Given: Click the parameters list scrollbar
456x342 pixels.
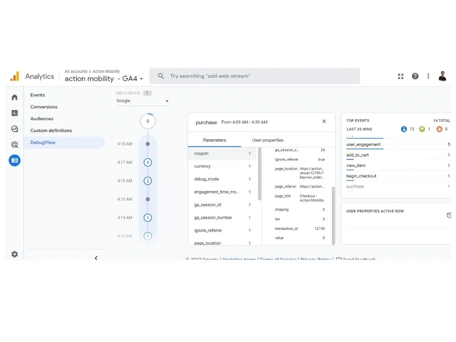Looking at the screenshot, I should pos(260,174).
